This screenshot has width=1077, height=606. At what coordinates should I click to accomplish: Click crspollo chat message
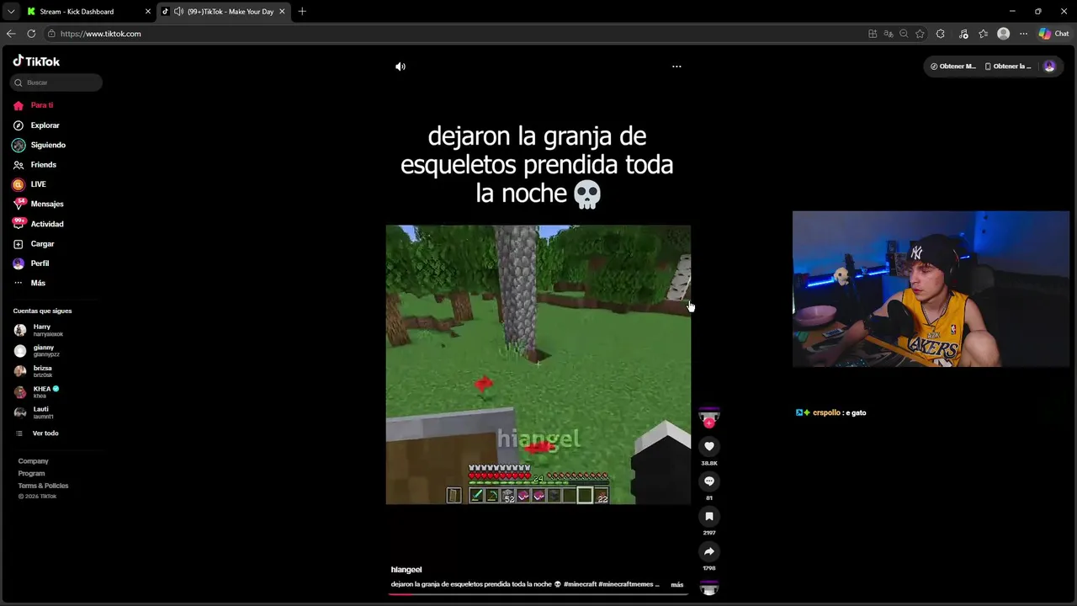[x=831, y=412]
